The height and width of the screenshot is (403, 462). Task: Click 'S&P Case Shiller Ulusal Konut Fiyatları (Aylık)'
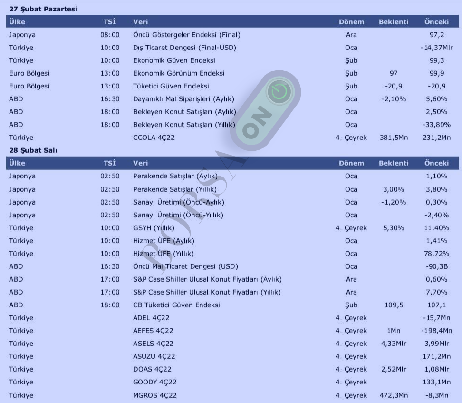click(207, 279)
